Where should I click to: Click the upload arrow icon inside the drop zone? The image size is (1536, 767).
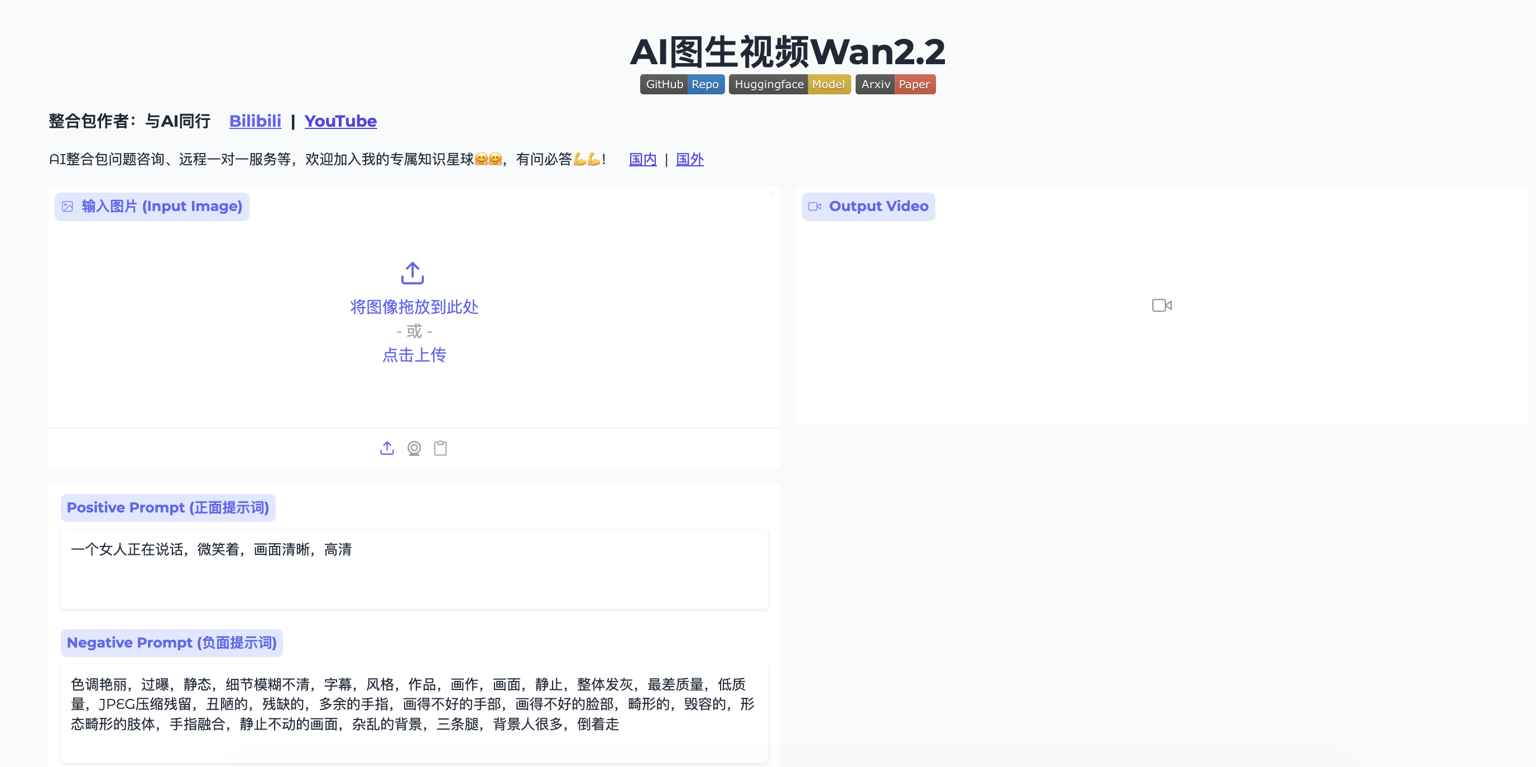(x=412, y=274)
